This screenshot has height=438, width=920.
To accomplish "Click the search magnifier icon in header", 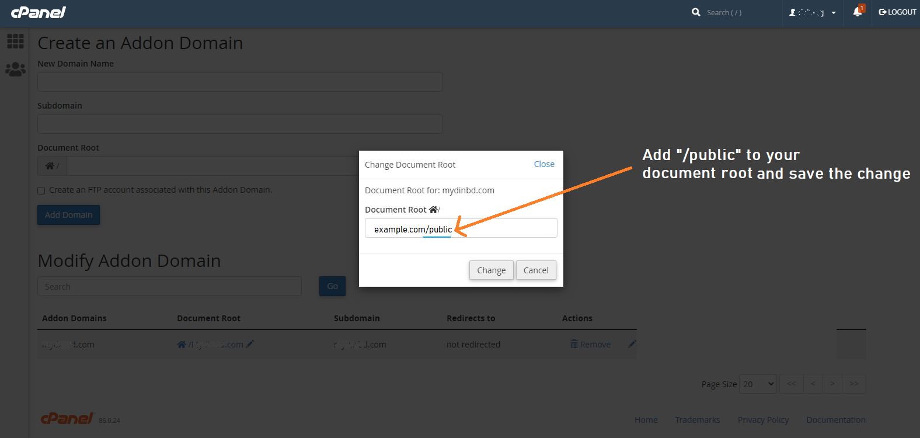I will tap(696, 12).
